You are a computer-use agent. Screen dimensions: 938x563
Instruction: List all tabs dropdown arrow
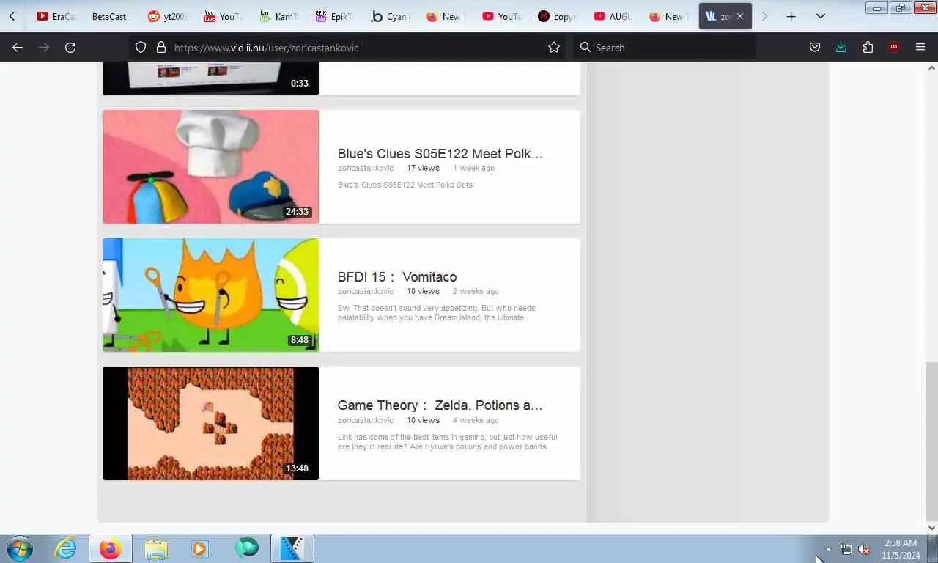coord(820,16)
